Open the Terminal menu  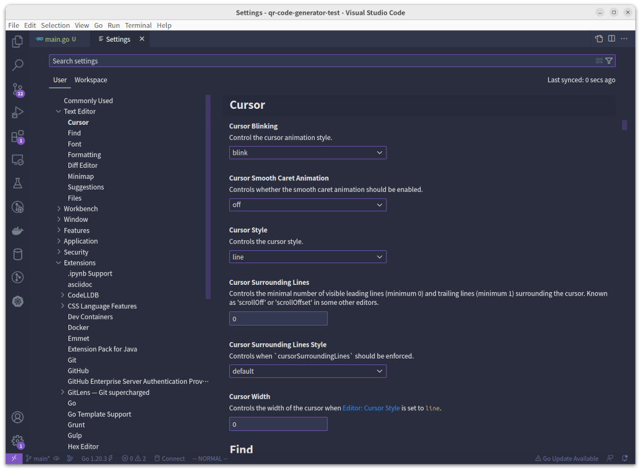point(138,25)
